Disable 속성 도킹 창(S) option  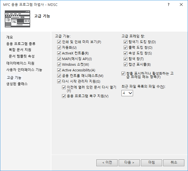(x=125, y=53)
